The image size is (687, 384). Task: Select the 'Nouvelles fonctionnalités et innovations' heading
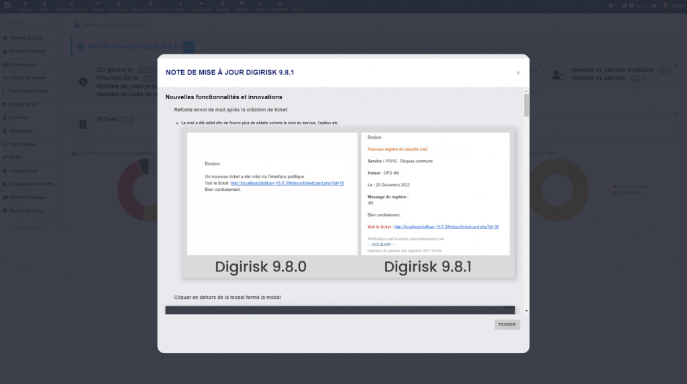pos(223,97)
